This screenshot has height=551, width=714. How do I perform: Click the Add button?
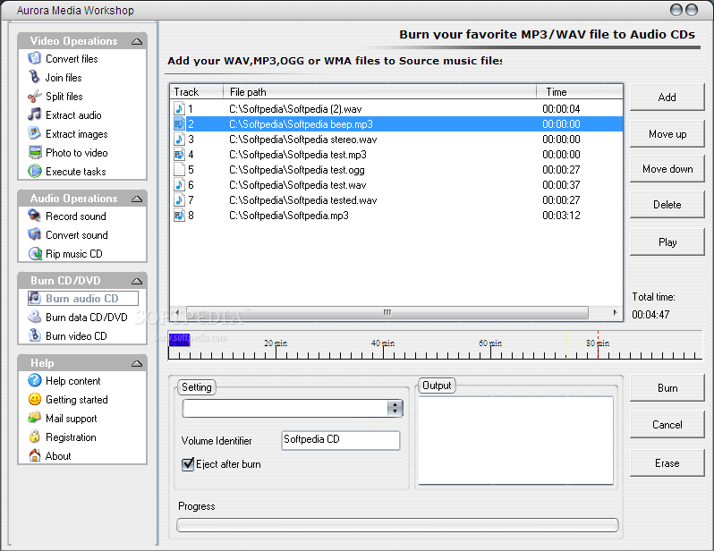(x=667, y=97)
